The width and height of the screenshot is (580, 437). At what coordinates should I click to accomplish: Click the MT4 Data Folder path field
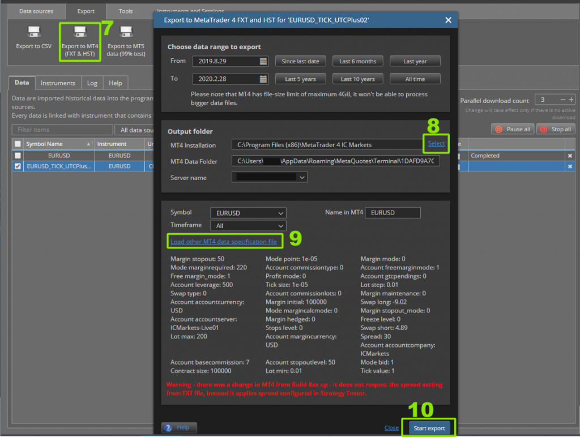(335, 161)
